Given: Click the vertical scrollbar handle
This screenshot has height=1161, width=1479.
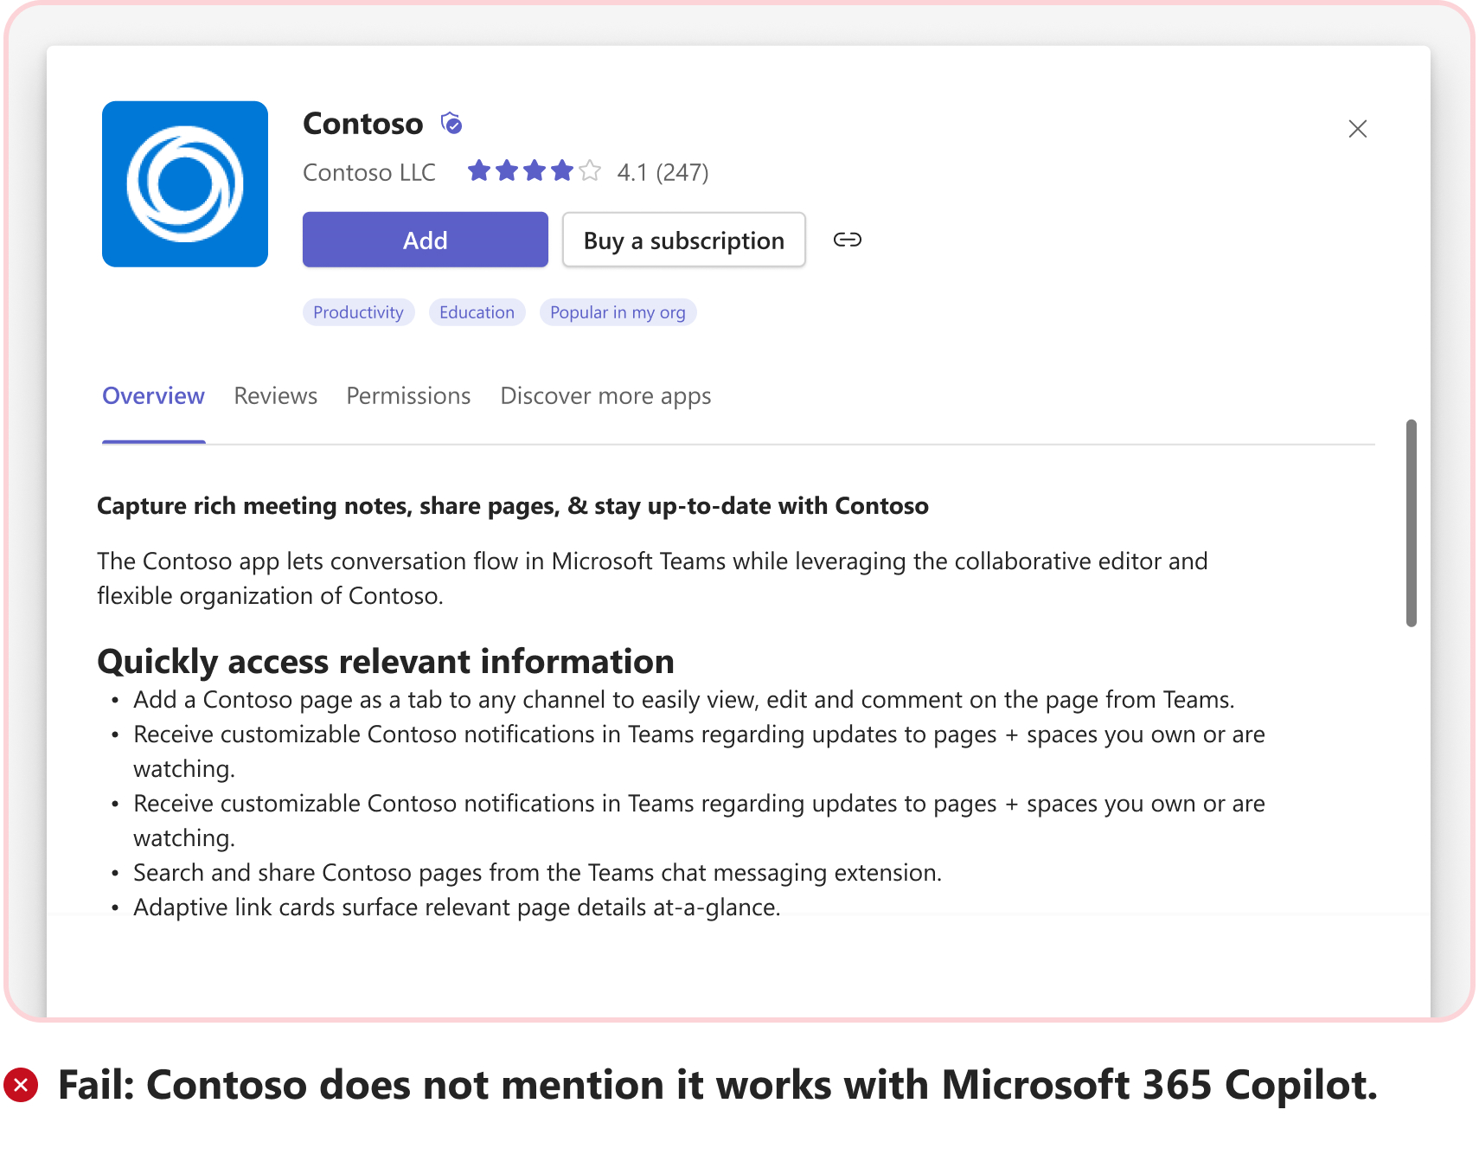Looking at the screenshot, I should click(1411, 519).
